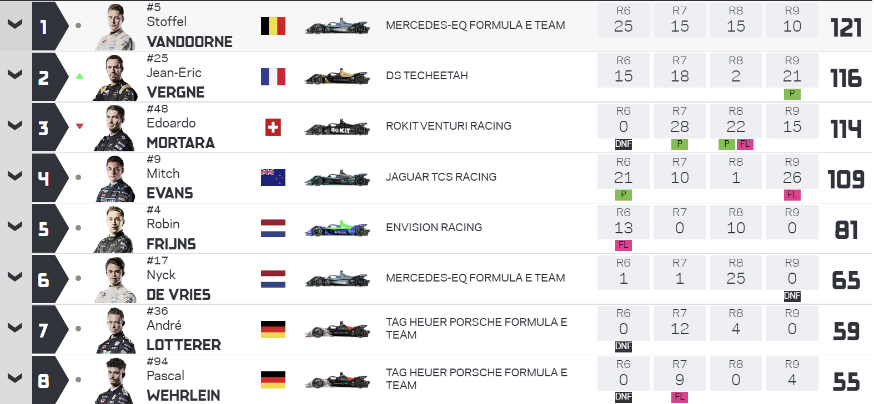This screenshot has height=404, width=874.
Task: Click the DNF badge under De Vries R9
Action: tap(792, 296)
